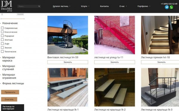This screenshot has height=111, width=179.
Task: Click the price range slider track
Action: click(x=13, y=19)
